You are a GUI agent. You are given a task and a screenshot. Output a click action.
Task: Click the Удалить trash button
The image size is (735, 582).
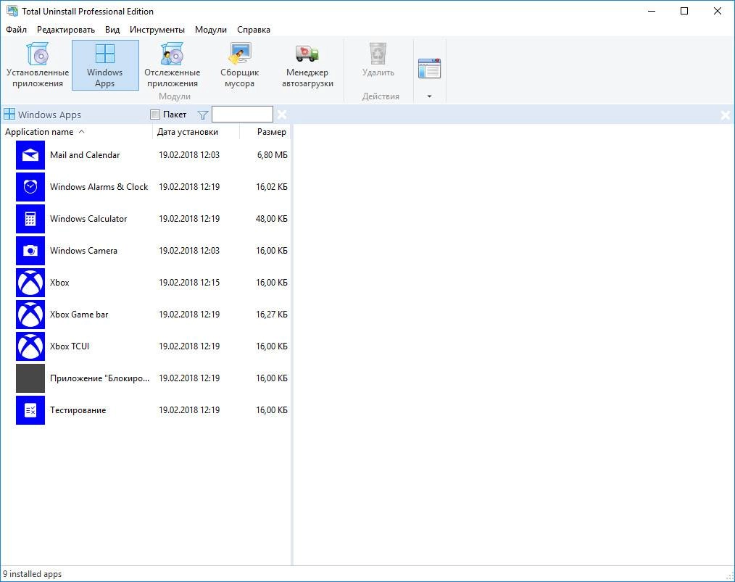[378, 60]
